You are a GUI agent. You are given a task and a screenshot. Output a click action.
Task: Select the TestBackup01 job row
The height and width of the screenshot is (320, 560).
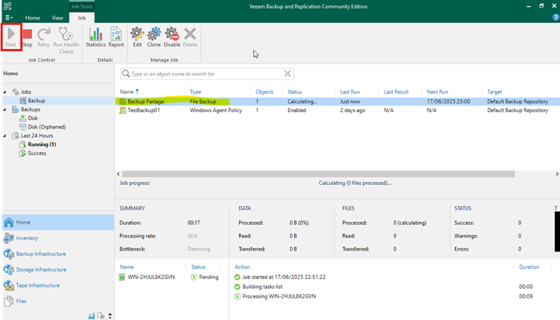click(148, 111)
